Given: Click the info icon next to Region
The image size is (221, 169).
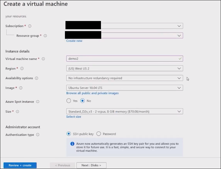Looking at the screenshot, I should tap(22, 69).
